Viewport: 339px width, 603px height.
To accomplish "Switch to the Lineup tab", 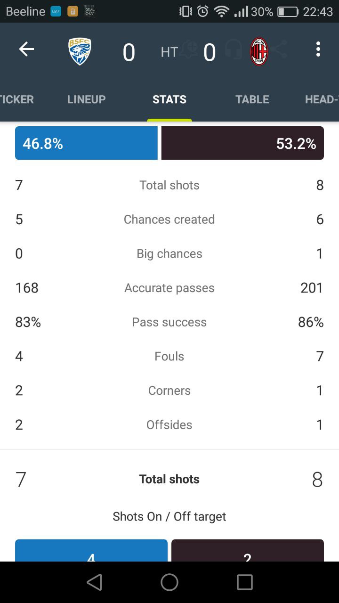I will pos(86,99).
